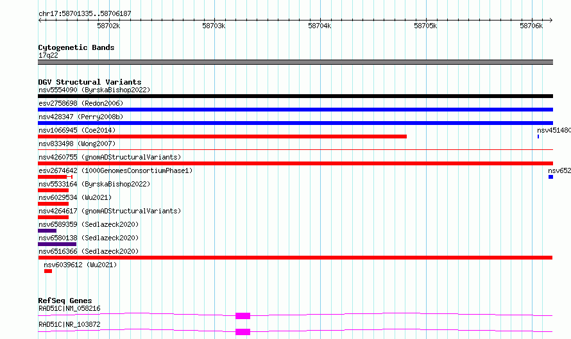Image resolution: width=571 pixels, height=339 pixels.
Task: Click the nsv4264617 gnomAD red bar
Action: 53,217
